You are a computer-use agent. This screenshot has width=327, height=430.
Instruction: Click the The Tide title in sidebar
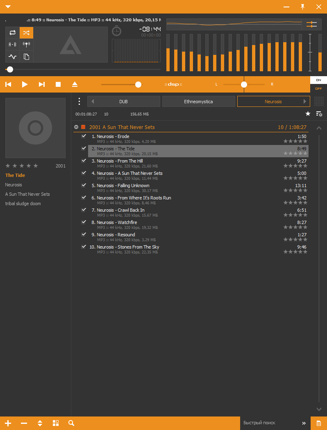coord(15,175)
